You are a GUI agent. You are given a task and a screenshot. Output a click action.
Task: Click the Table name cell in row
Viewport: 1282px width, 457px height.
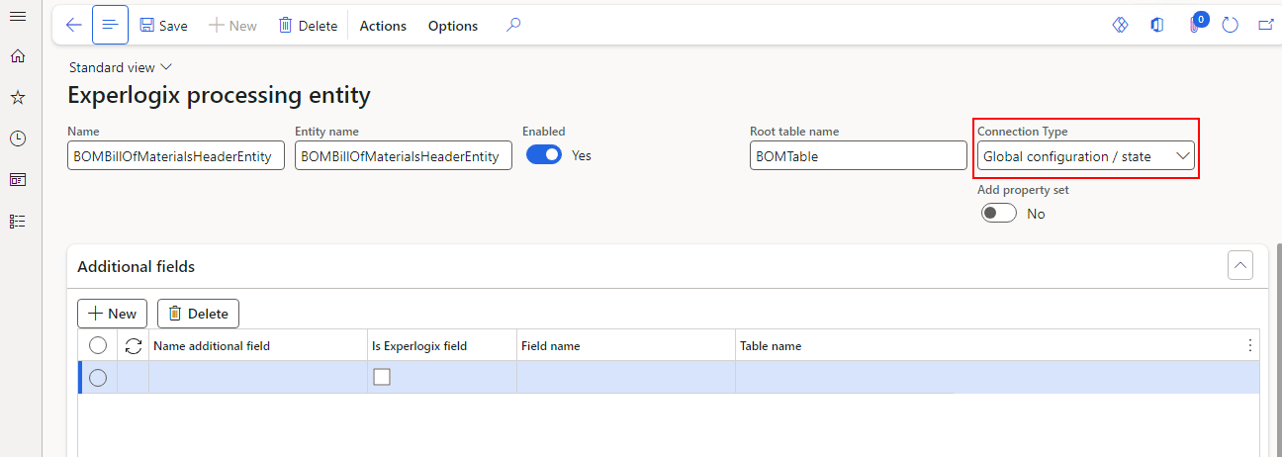click(997, 377)
